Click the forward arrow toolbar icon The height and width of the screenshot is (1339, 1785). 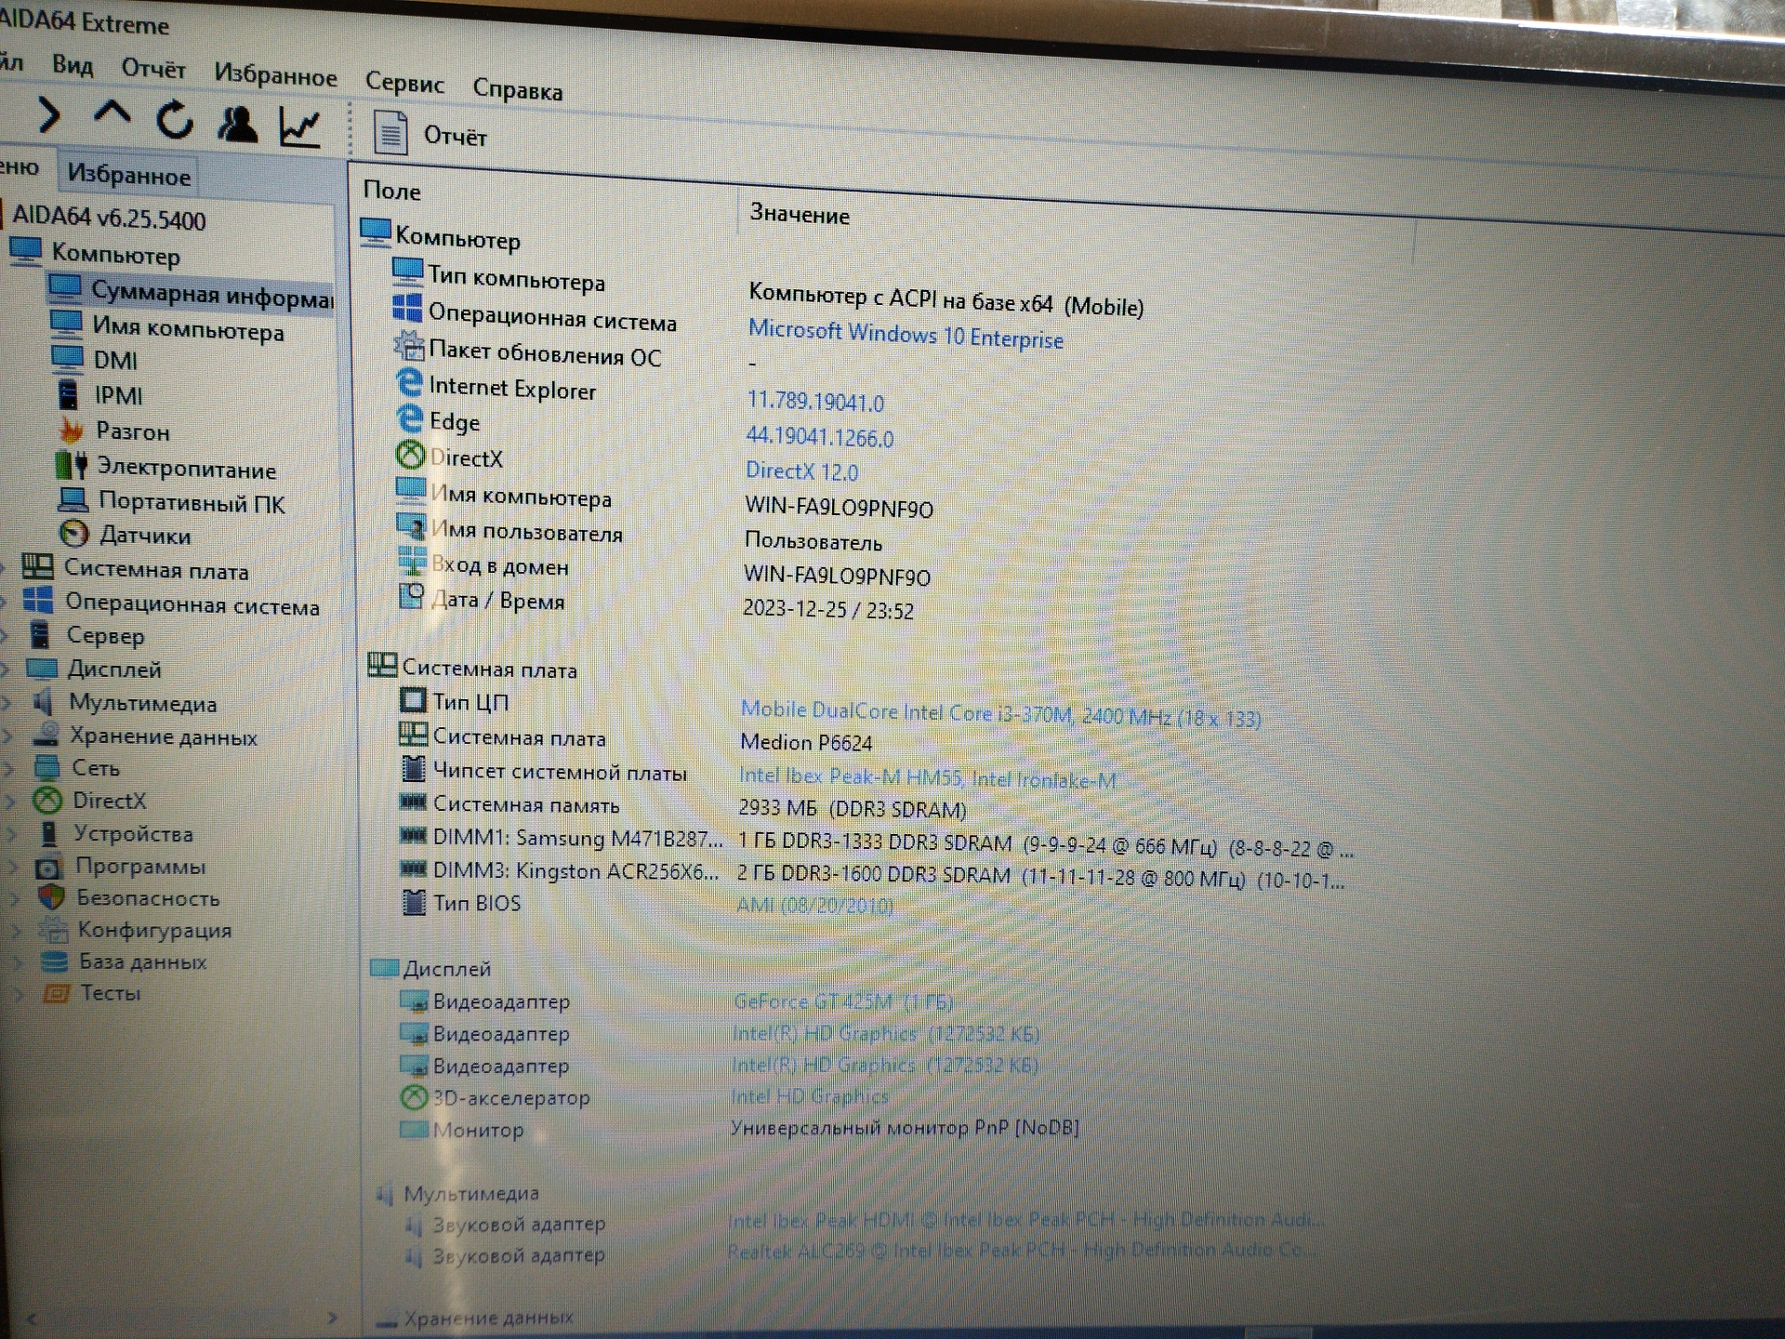click(48, 114)
